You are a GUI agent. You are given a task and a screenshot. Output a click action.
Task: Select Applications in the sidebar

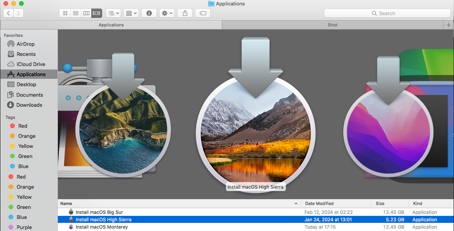tap(29, 75)
